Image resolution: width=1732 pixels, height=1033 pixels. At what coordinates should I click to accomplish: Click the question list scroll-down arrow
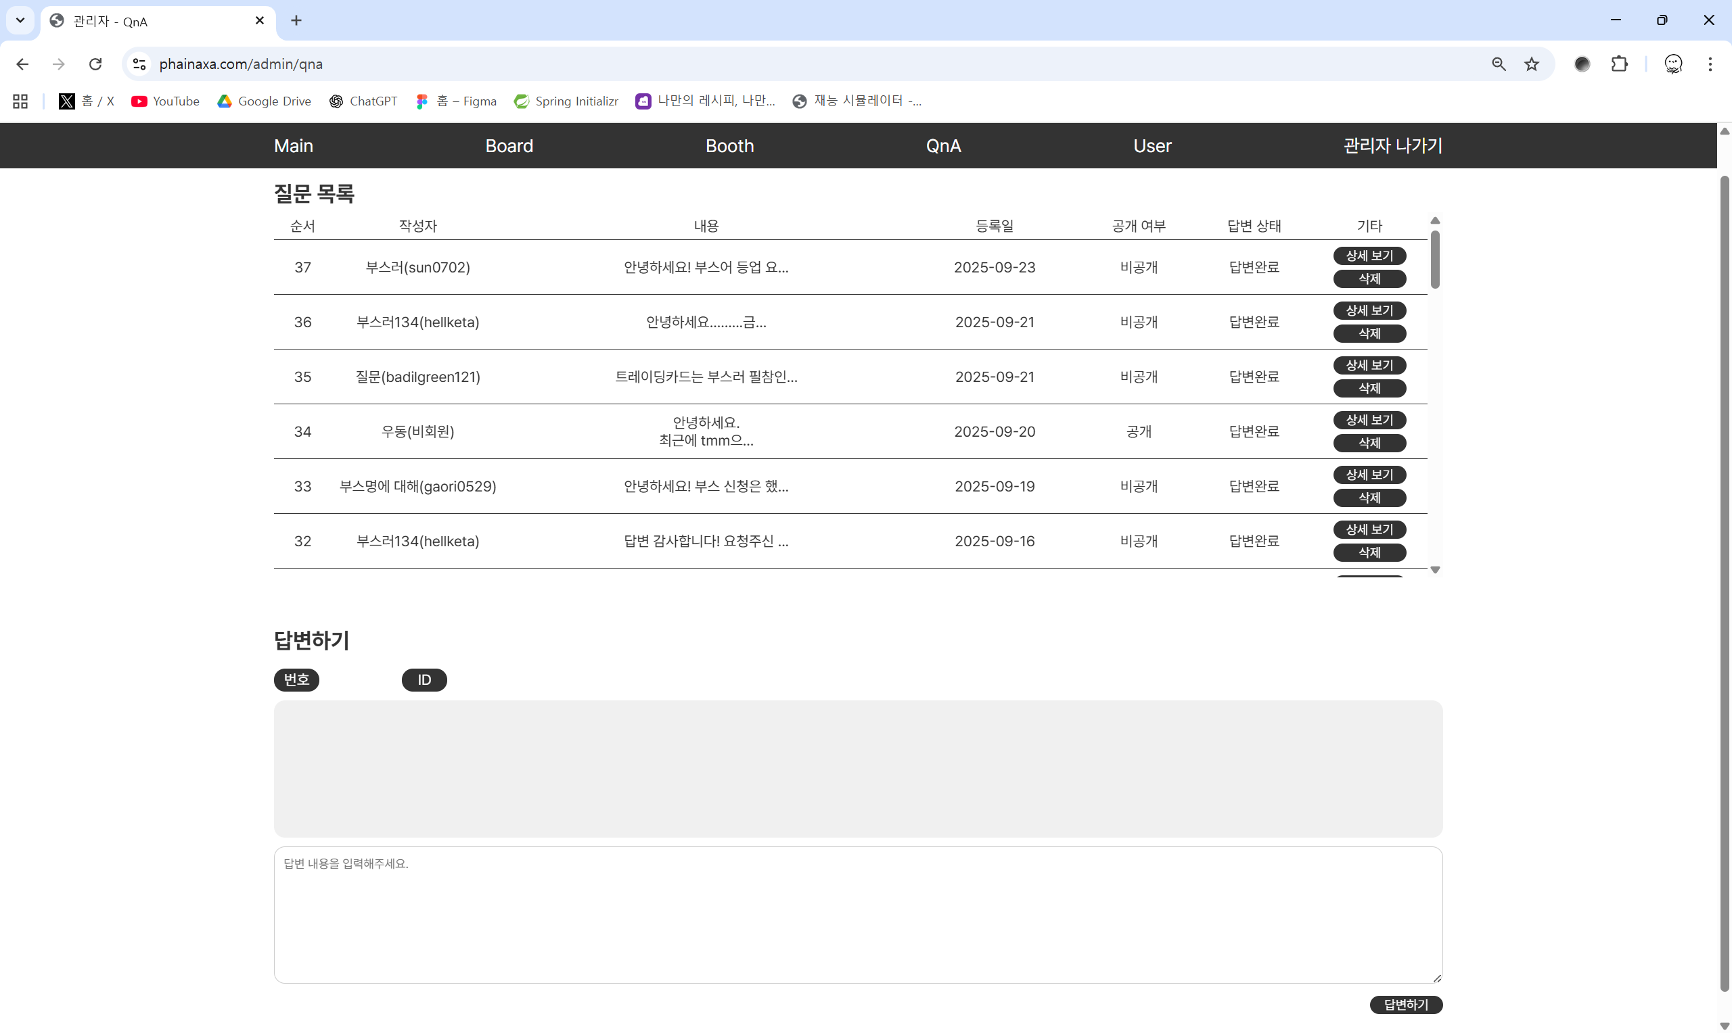1434,570
